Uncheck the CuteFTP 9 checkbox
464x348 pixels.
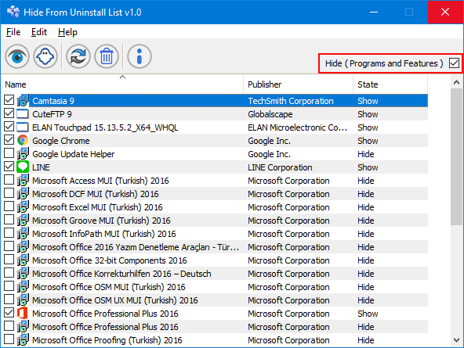click(9, 113)
